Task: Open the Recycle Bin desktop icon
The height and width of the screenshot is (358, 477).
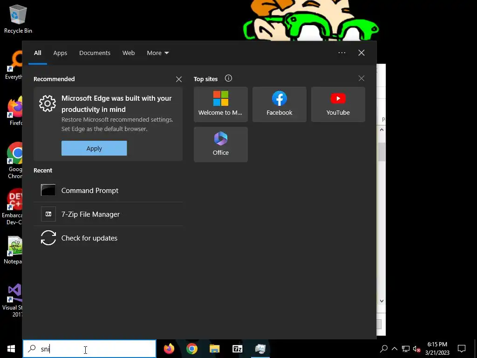Action: tap(18, 19)
